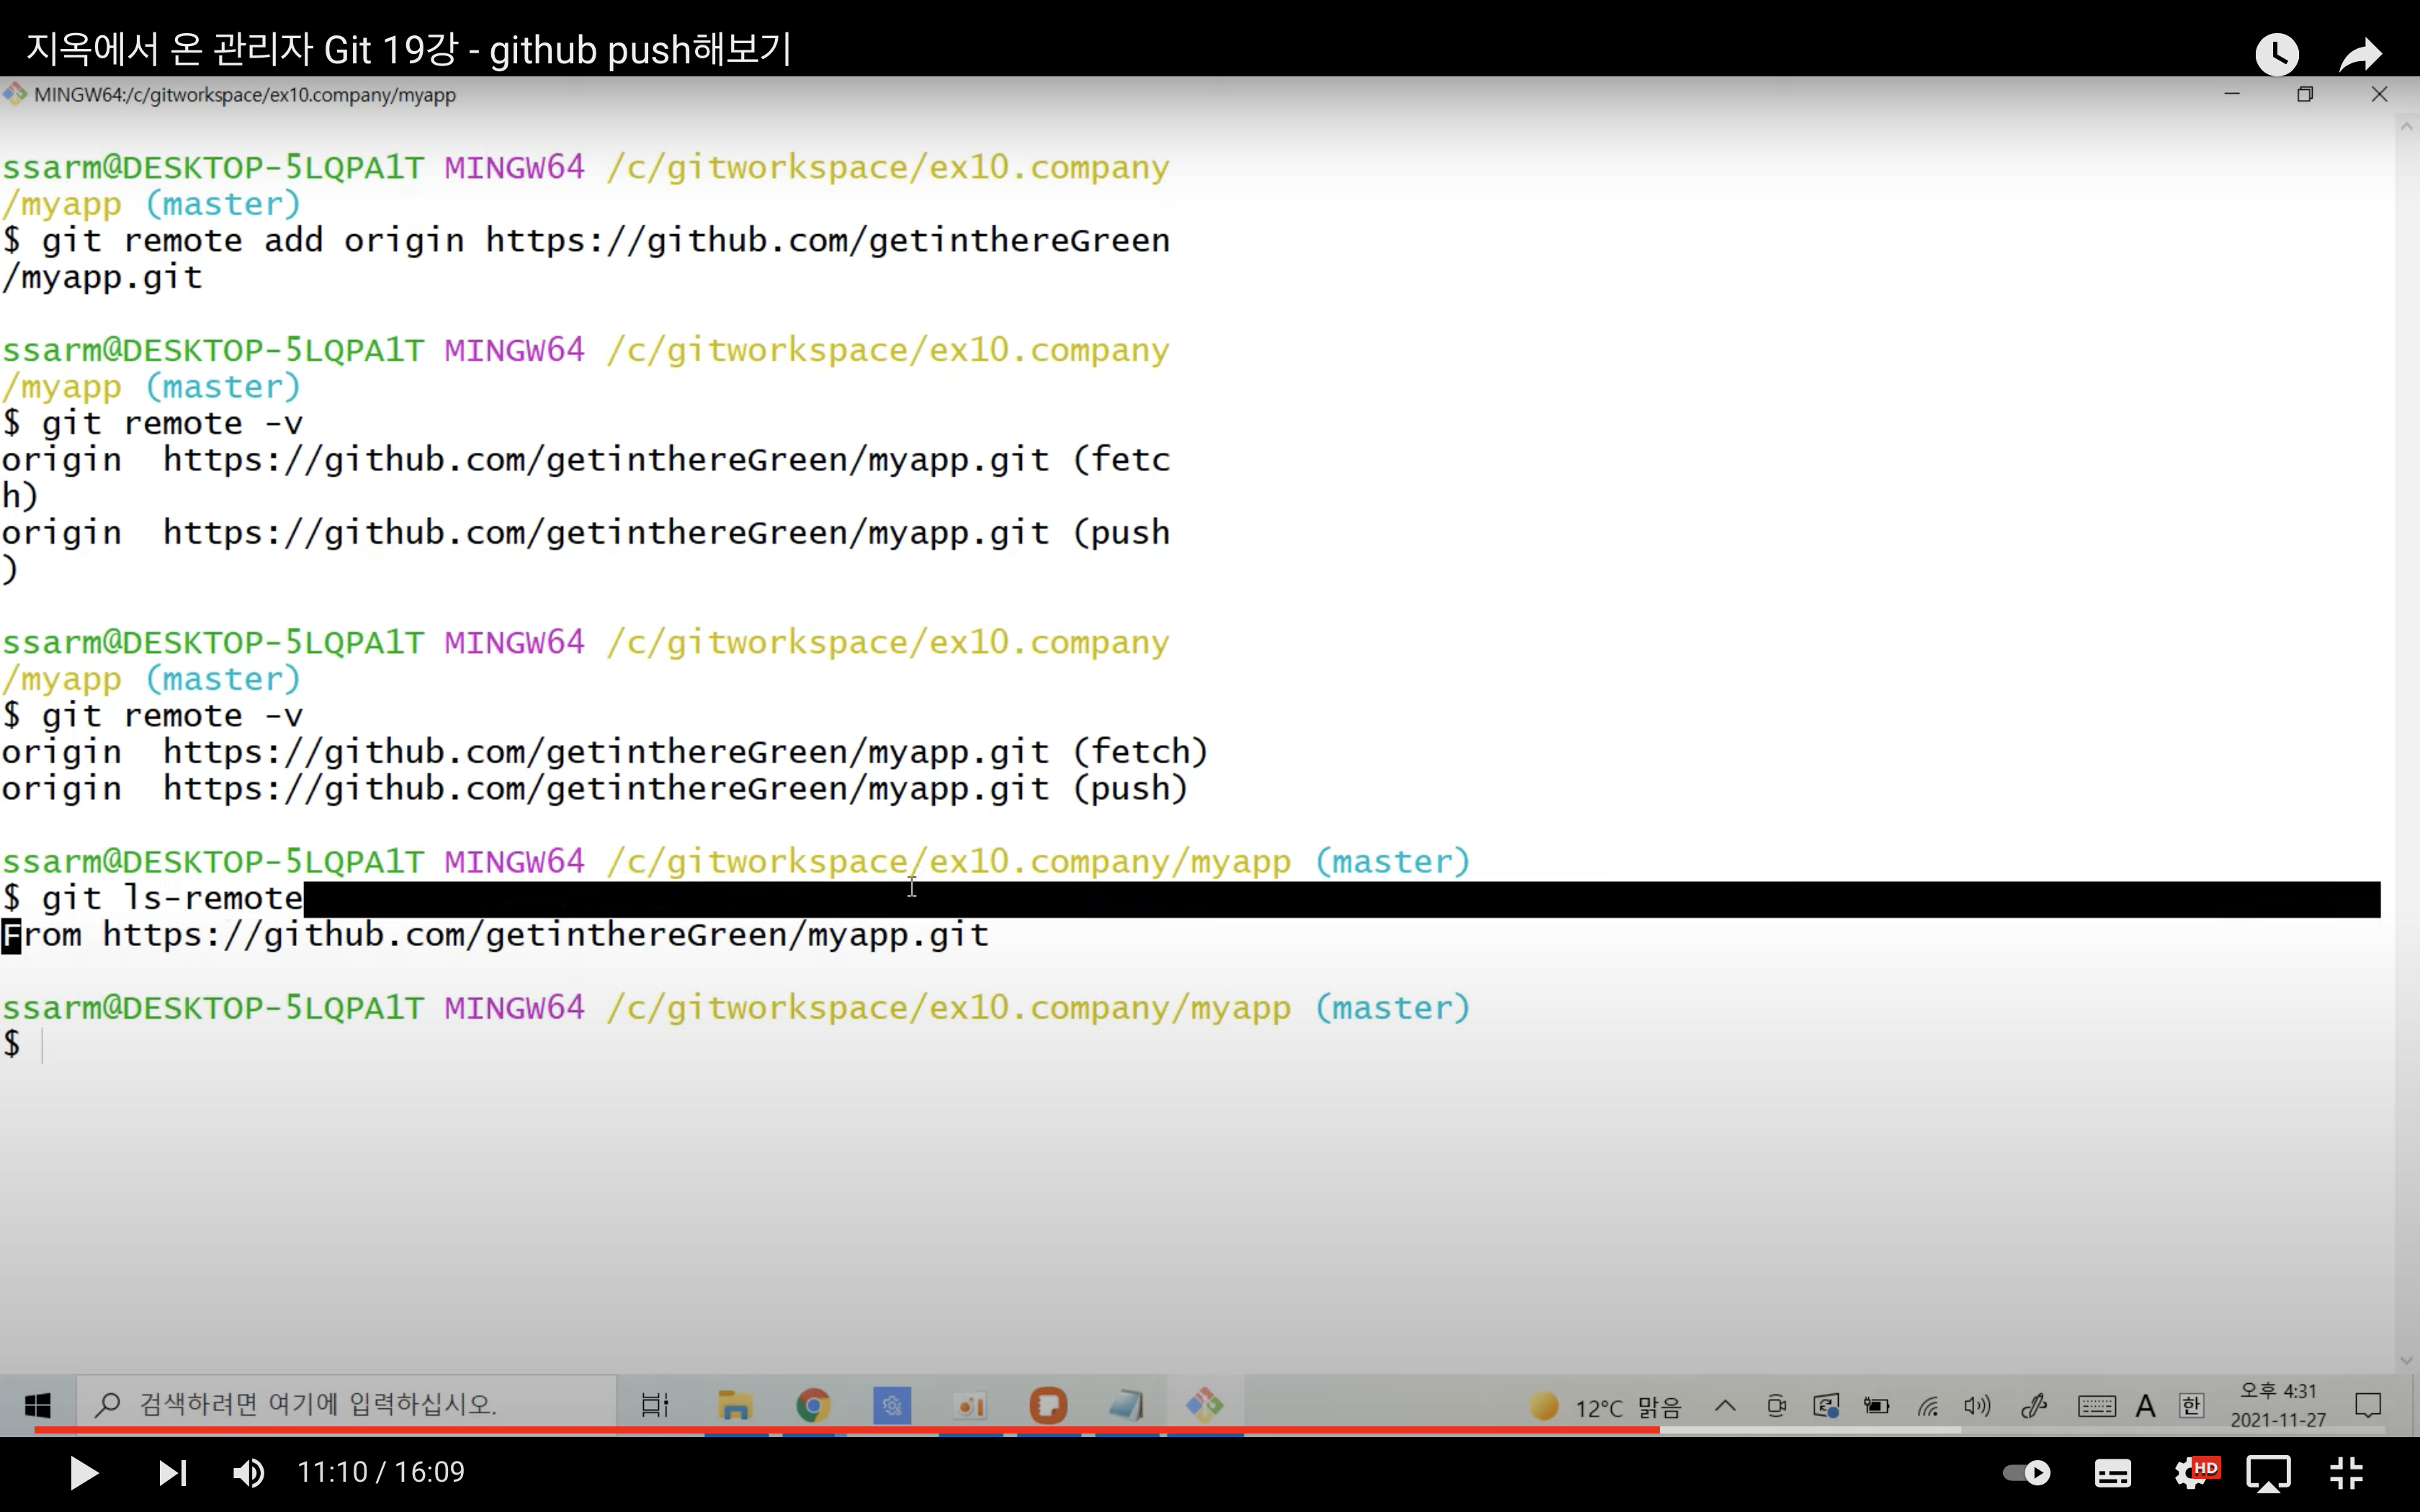Open the orange sticky note taskbar app

tap(1048, 1405)
